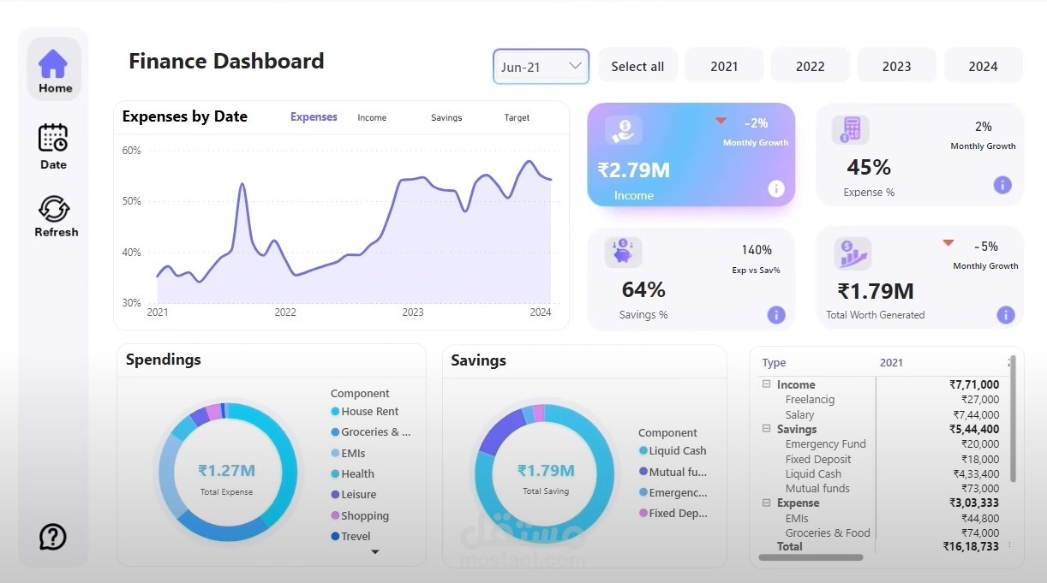
Task: Select Groceries legend item
Action: (371, 432)
